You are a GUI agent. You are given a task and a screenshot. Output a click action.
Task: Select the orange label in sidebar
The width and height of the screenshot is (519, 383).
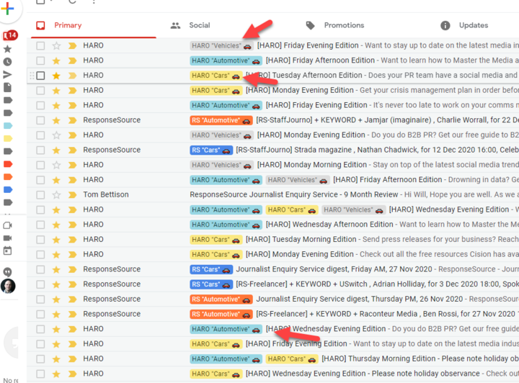tap(8, 177)
